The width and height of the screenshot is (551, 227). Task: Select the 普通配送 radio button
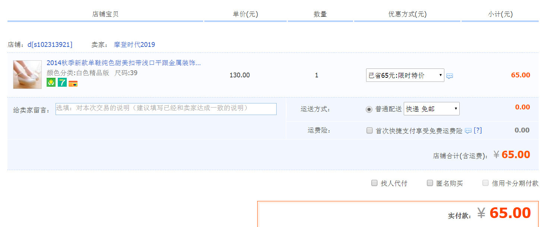pyautogui.click(x=369, y=109)
